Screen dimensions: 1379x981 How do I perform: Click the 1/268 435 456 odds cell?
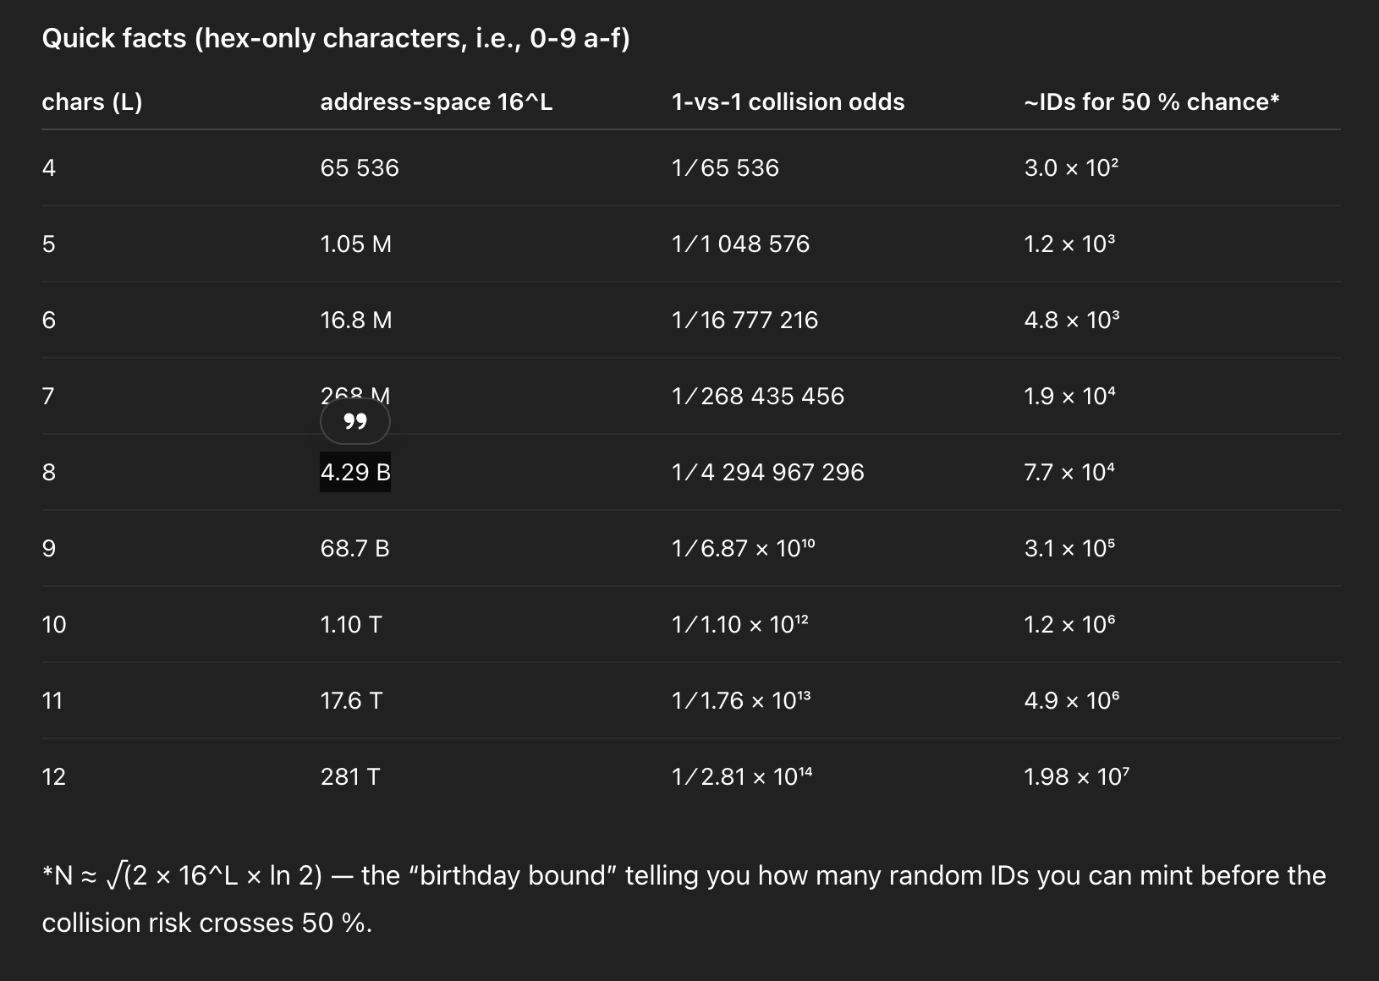(758, 396)
